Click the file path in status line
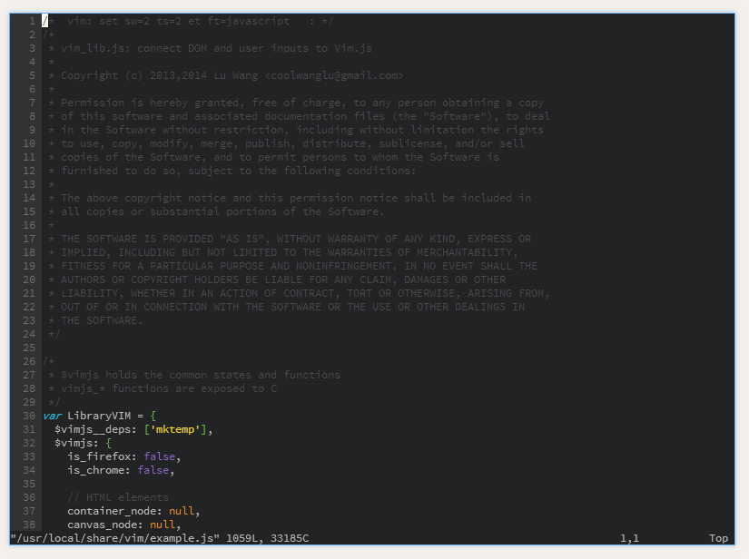Image resolution: width=749 pixels, height=559 pixels. (114, 538)
